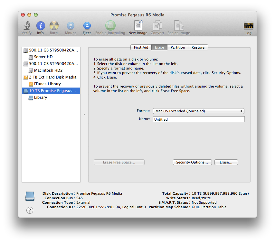The image size is (275, 243).
Task: Select the Server HD volume
Action: [x=51, y=57]
